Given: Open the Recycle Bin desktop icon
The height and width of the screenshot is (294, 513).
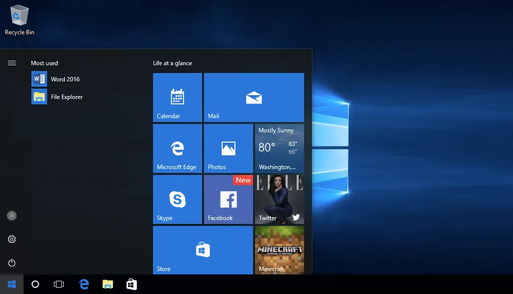Looking at the screenshot, I should coord(19,20).
